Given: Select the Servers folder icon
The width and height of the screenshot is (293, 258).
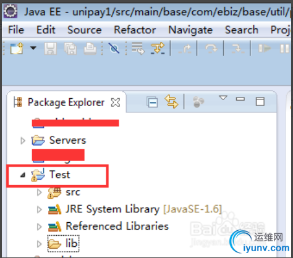Looking at the screenshot, I should click(38, 140).
